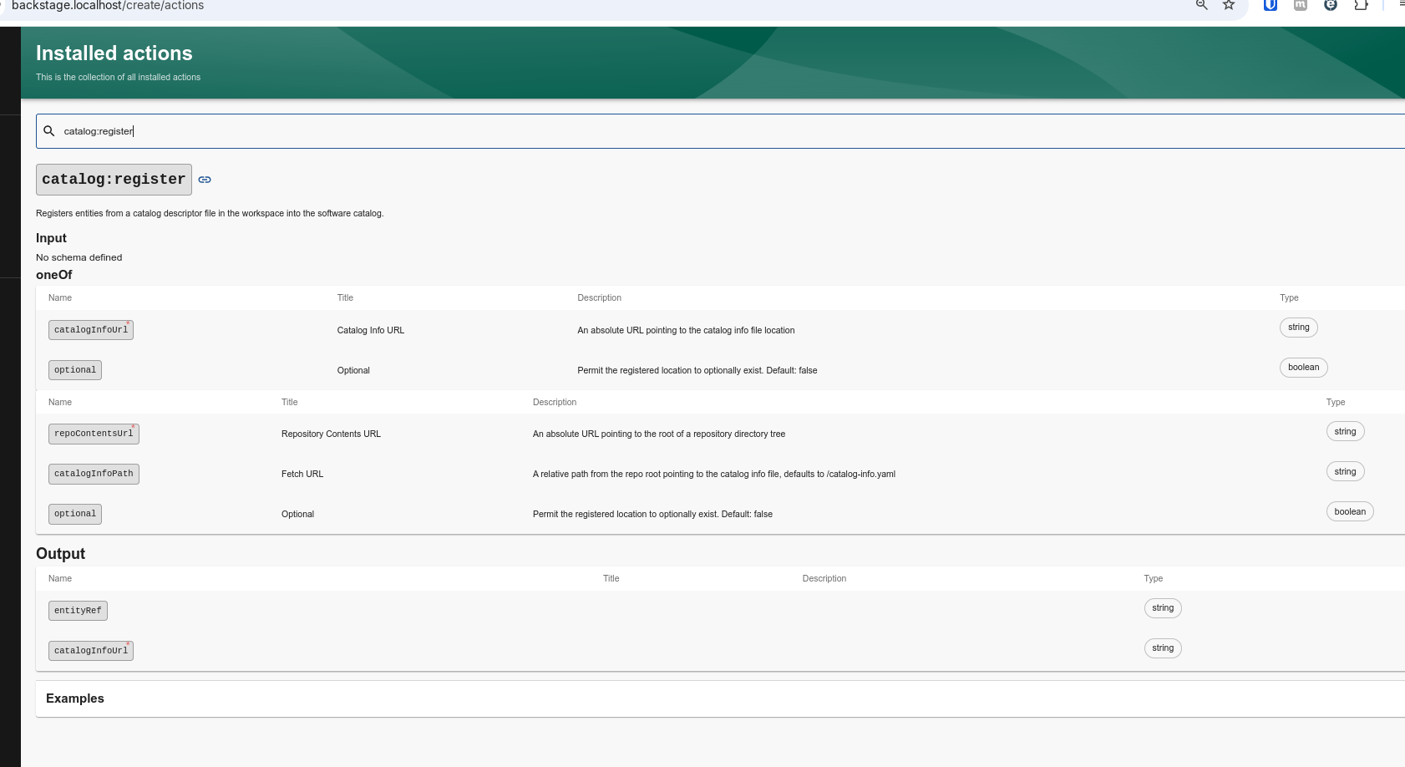Expand the Examples section
1405x767 pixels.
click(75, 698)
